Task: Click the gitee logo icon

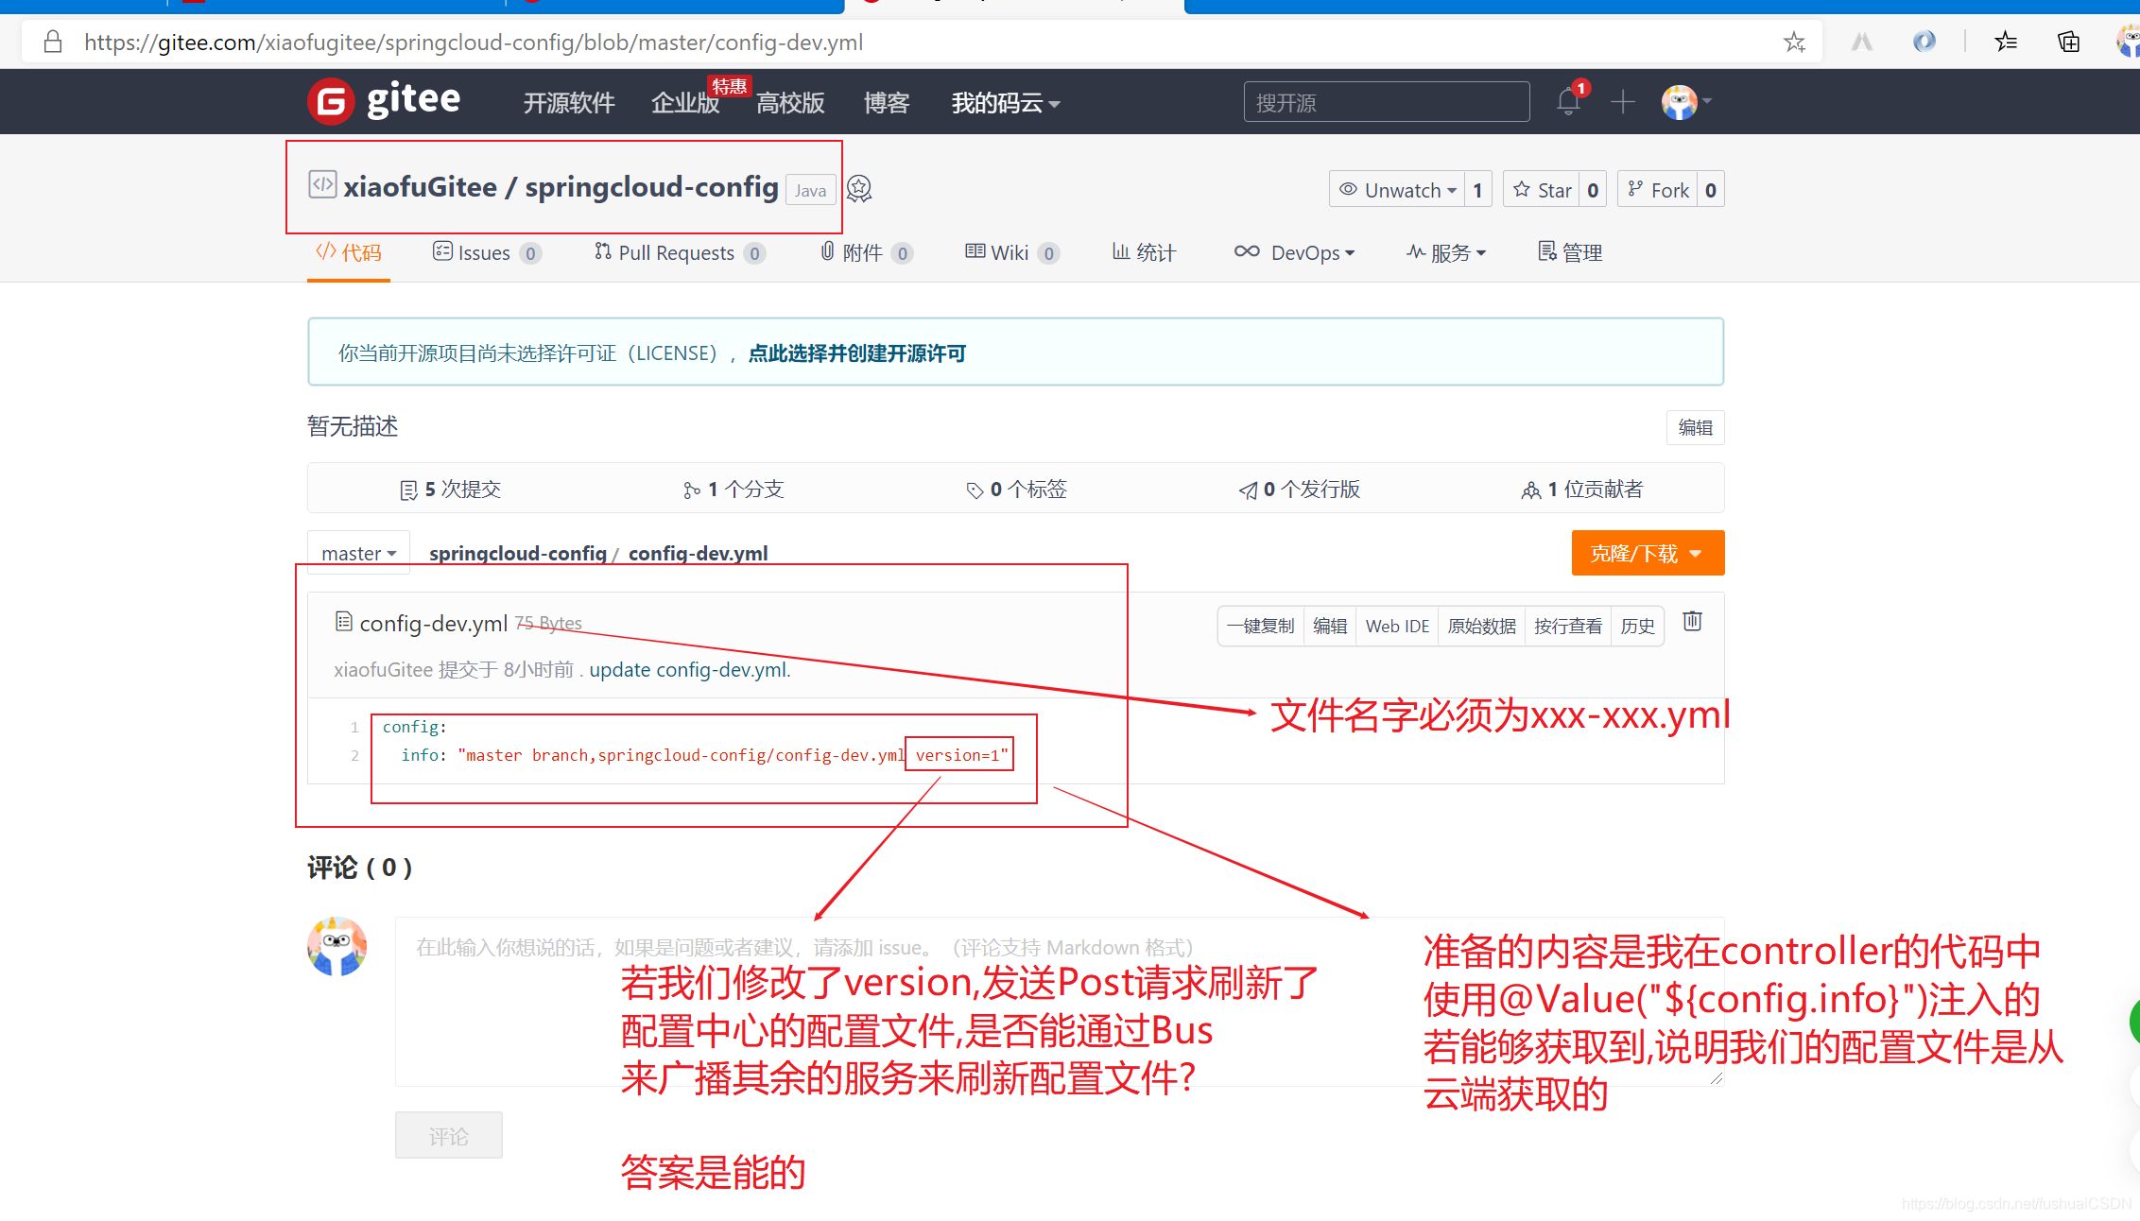Action: (331, 101)
